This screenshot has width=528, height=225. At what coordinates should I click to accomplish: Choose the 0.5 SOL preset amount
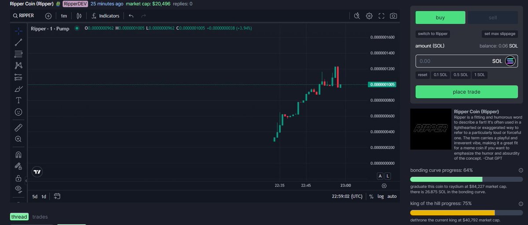coord(461,75)
